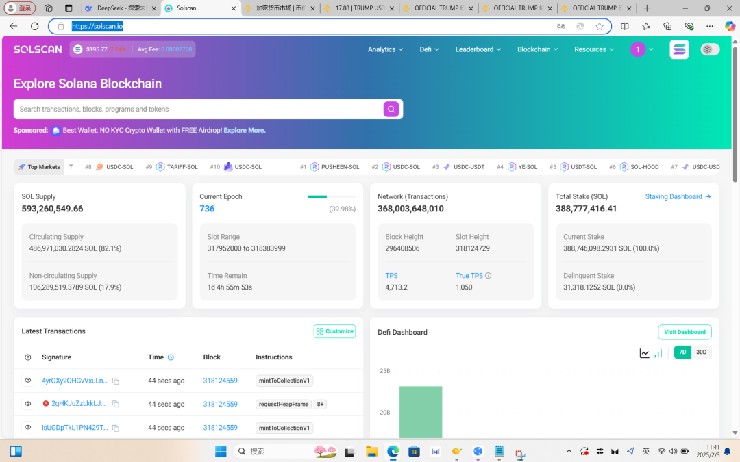Show hidden system tray icons chevron
740x462 pixels.
pyautogui.click(x=569, y=452)
